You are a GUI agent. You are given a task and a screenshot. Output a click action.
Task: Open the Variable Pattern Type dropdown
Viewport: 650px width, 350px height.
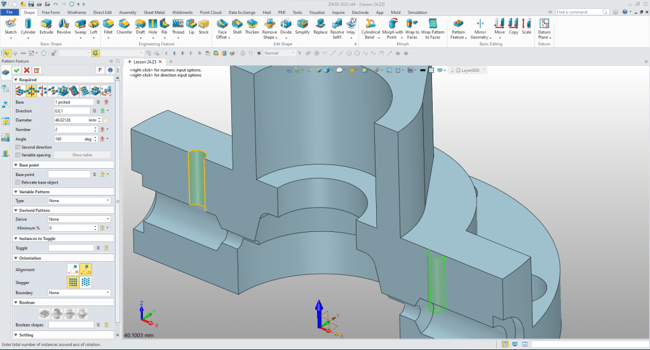click(79, 200)
